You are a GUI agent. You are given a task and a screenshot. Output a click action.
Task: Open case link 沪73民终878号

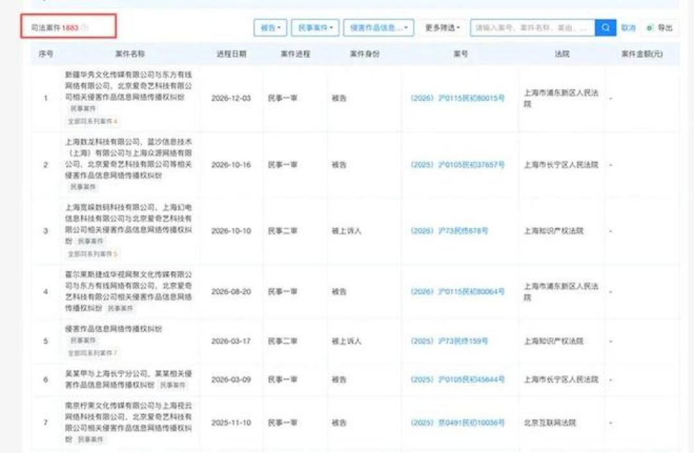(449, 231)
